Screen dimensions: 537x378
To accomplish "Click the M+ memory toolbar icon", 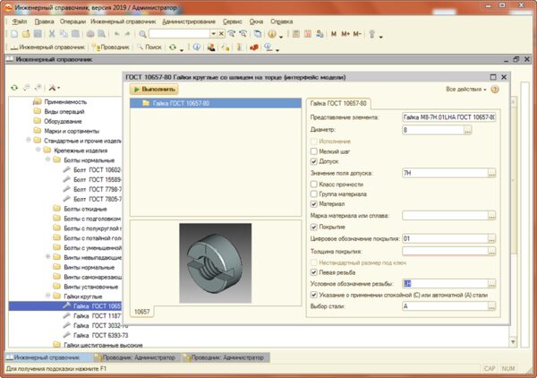I will (x=345, y=33).
